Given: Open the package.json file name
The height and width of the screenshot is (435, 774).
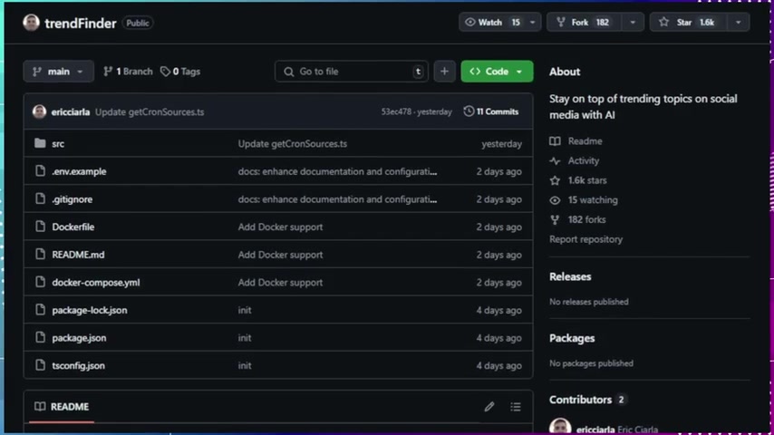Looking at the screenshot, I should click(79, 338).
